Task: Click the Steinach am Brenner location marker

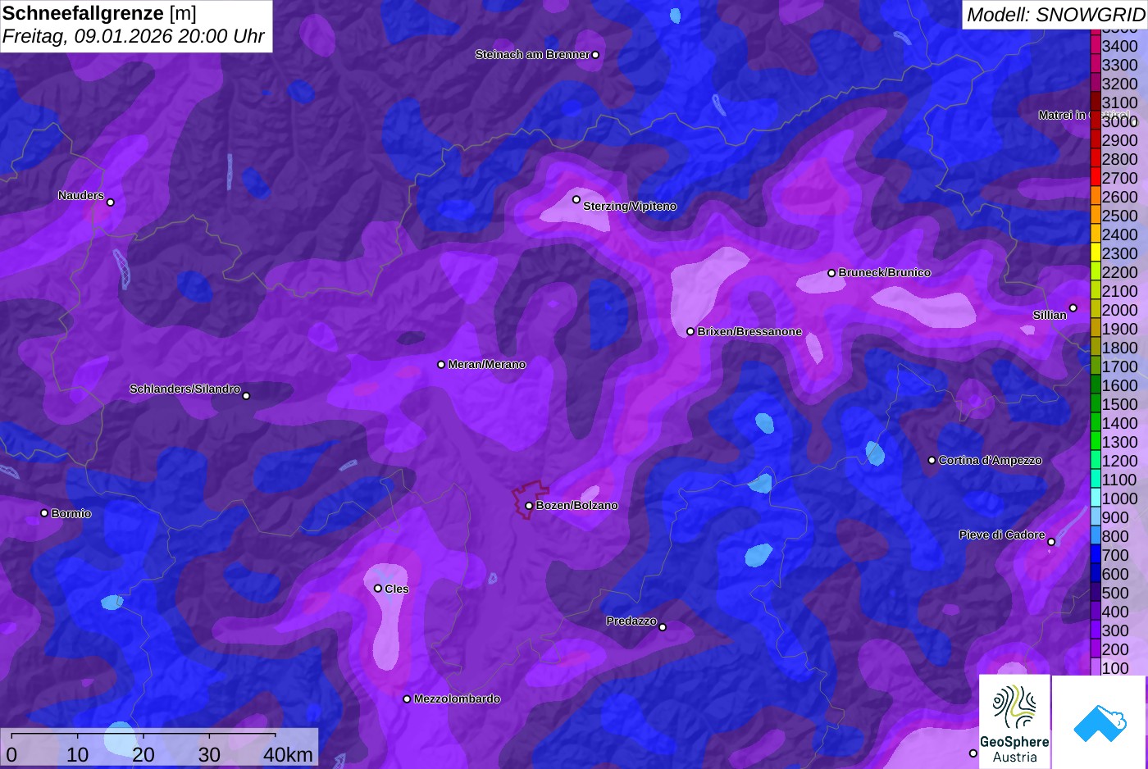Action: click(595, 55)
